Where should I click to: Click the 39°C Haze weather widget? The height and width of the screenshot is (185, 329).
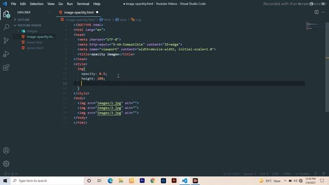270,181
